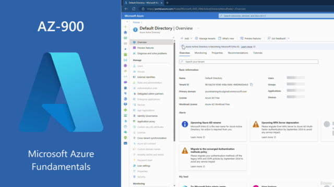Collapse the directory menu with the double chevron
The width and height of the screenshot is (334, 187).
click(x=173, y=37)
